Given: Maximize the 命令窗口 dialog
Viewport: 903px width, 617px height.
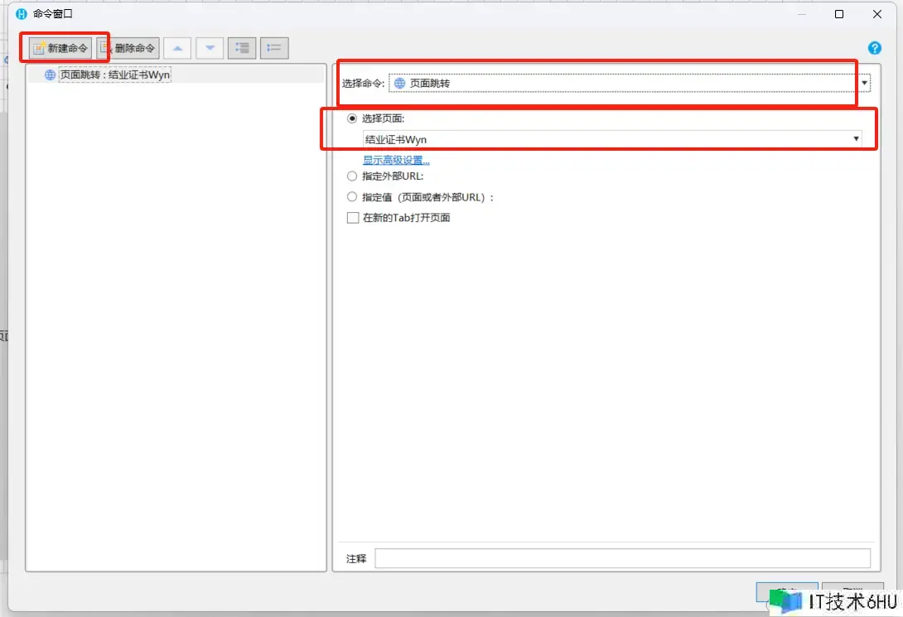Looking at the screenshot, I should tap(839, 14).
